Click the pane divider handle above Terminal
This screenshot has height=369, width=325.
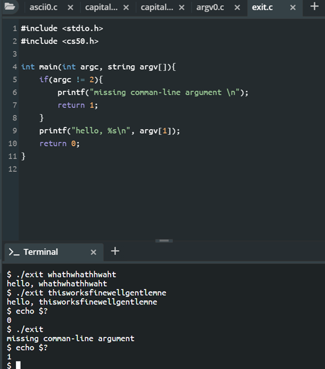pos(164,240)
